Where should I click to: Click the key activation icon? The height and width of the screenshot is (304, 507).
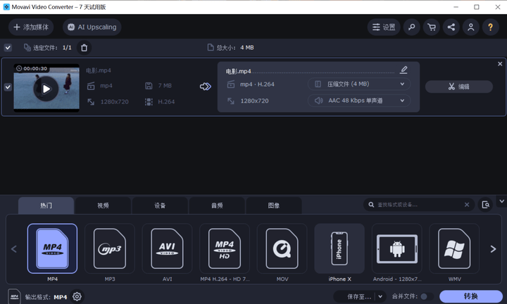pos(412,27)
